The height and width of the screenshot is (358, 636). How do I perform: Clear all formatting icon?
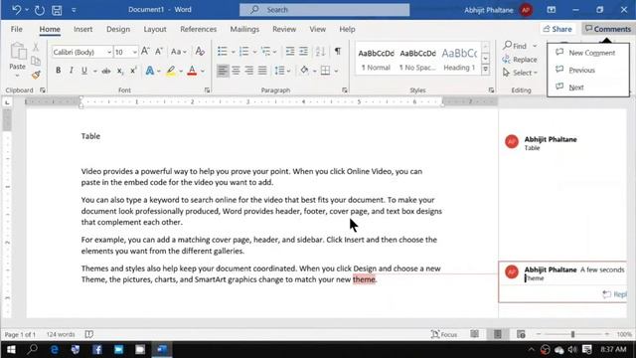200,51
